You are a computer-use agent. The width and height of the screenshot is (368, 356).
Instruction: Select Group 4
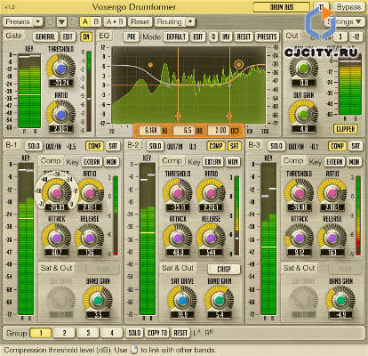pyautogui.click(x=111, y=333)
